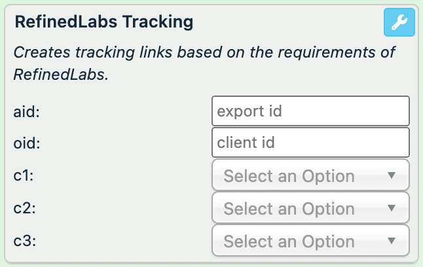This screenshot has width=423, height=267.
Task: Click italic 'RefinedLabs.' ending the description
Action: (x=60, y=75)
